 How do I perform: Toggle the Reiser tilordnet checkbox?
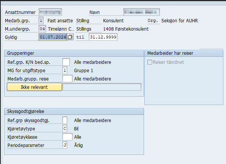150,62
